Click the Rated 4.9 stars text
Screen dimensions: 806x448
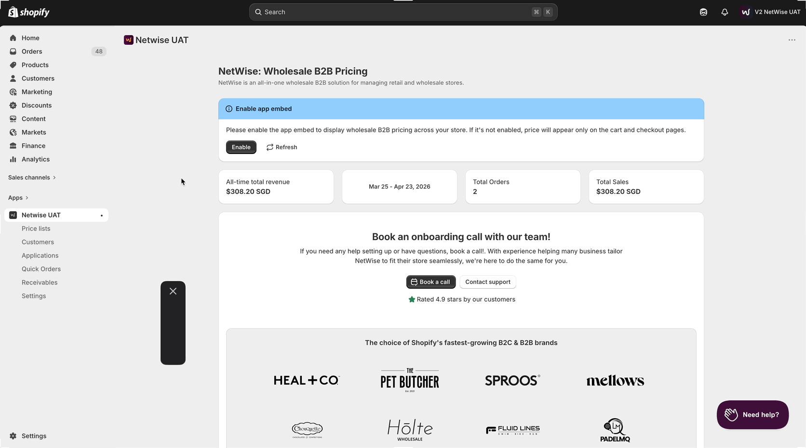click(x=466, y=299)
